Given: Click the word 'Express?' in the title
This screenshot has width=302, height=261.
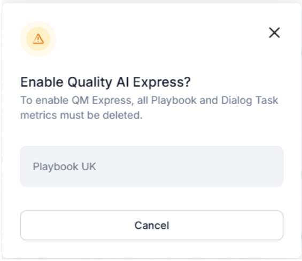Looking at the screenshot, I should (x=162, y=82).
